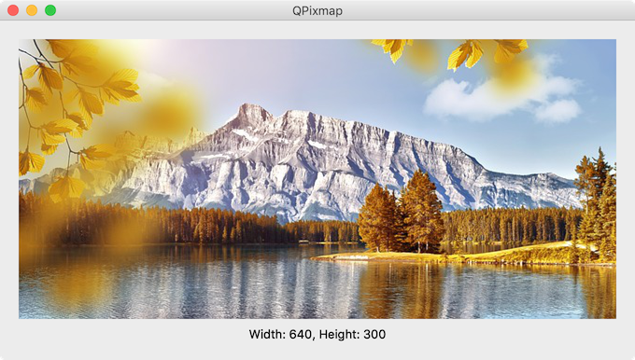Screen dimensions: 635x360
Task: Click the QPixmap window title
Action: [317, 10]
